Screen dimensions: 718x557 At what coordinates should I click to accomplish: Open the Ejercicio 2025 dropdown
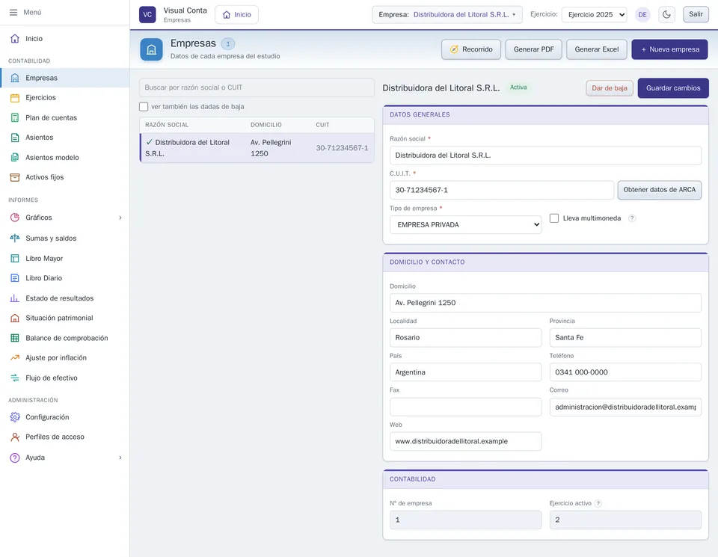click(594, 15)
